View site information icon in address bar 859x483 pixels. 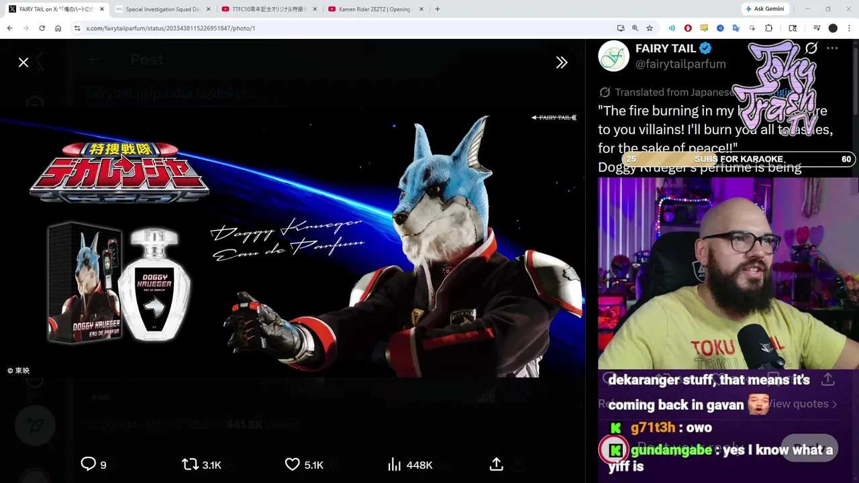77,28
